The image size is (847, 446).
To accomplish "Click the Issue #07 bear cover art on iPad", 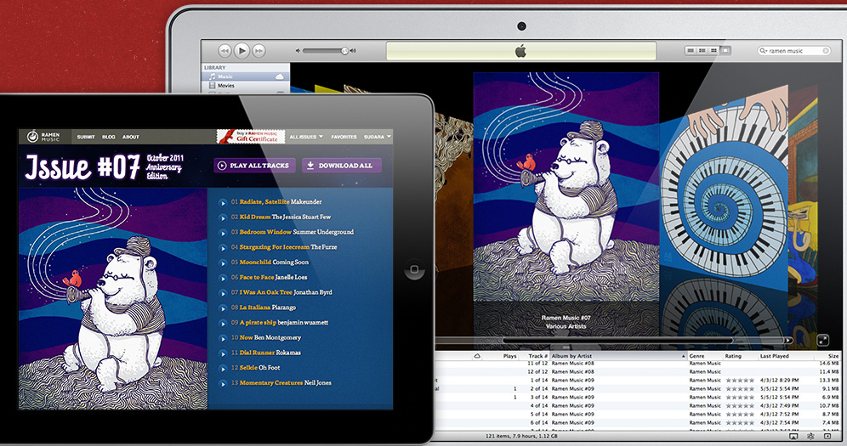I will pos(113,298).
